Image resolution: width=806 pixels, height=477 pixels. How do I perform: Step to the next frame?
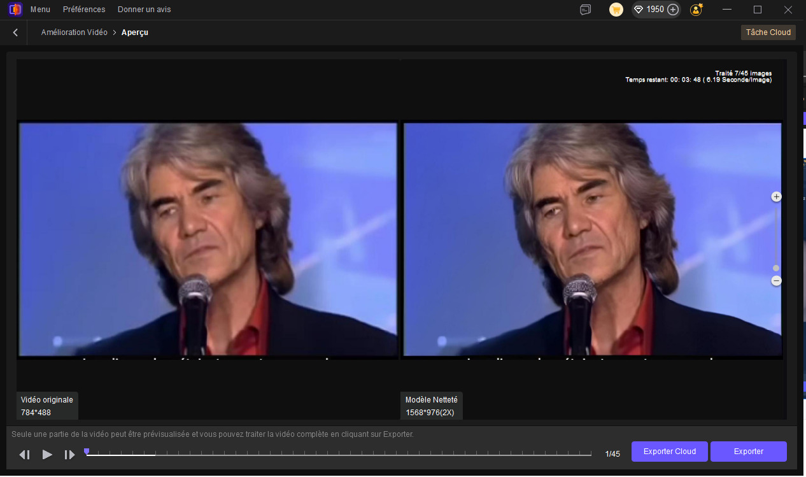pyautogui.click(x=69, y=455)
